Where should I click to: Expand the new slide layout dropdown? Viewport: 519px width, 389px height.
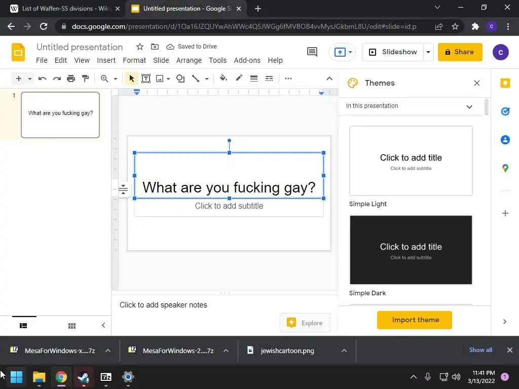pos(30,79)
